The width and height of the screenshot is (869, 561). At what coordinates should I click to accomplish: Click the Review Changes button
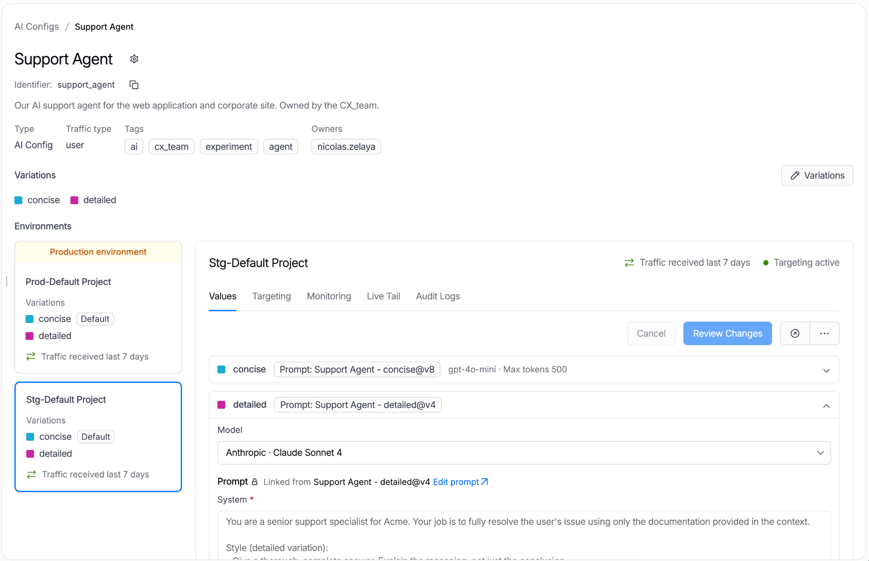click(x=727, y=333)
